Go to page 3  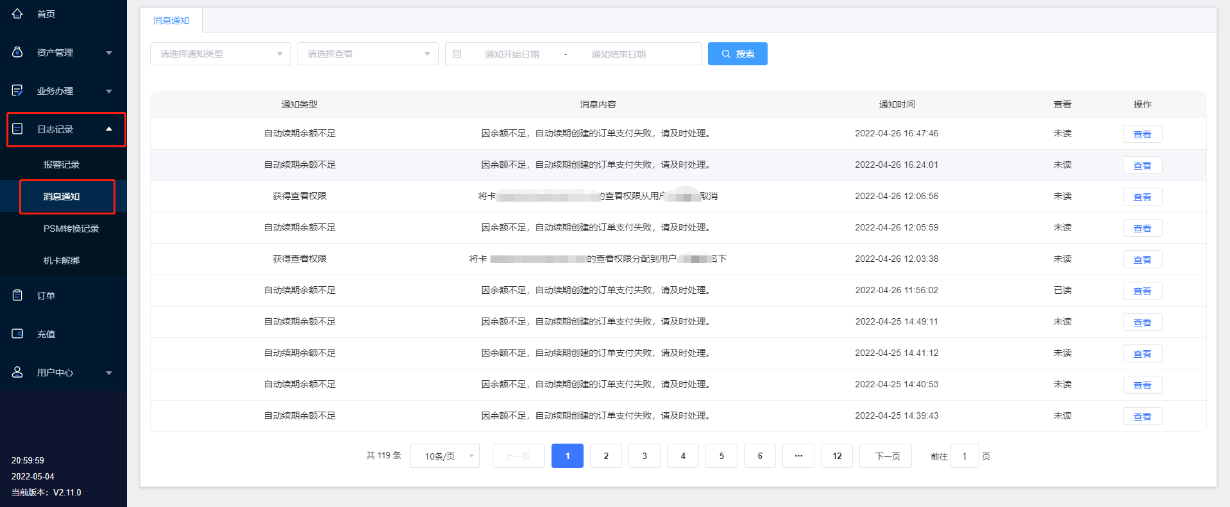pos(644,456)
